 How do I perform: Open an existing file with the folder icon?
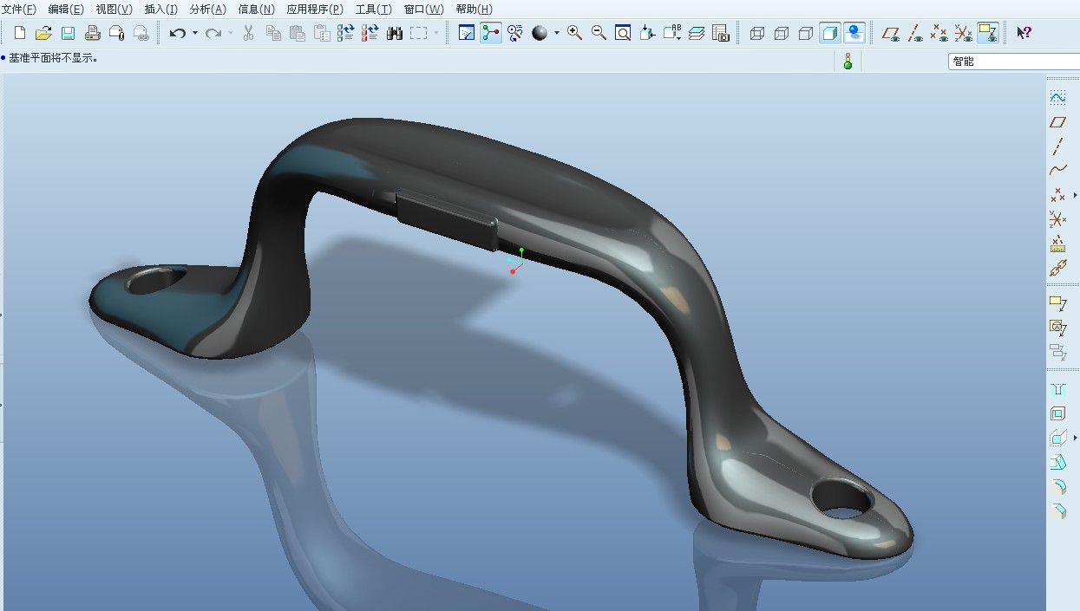point(43,33)
